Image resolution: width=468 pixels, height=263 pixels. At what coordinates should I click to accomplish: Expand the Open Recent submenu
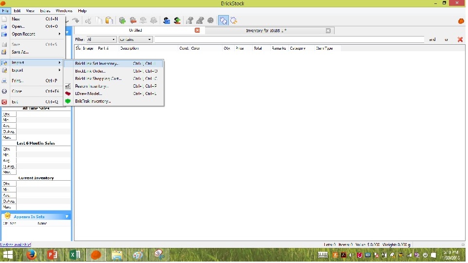pos(33,34)
